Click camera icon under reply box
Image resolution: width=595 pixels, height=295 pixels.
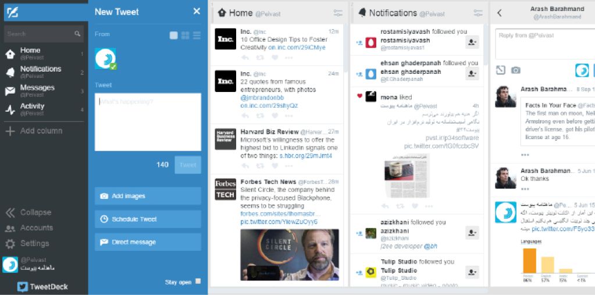point(515,70)
